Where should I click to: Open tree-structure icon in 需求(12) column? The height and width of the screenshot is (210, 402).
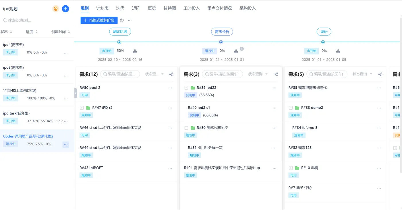(171, 74)
